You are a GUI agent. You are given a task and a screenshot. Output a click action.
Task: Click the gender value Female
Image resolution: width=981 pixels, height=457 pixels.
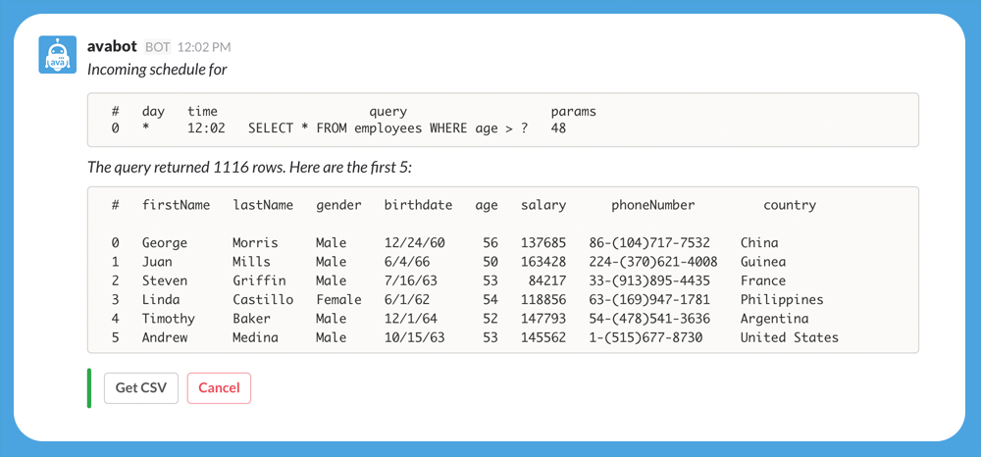[x=338, y=299]
